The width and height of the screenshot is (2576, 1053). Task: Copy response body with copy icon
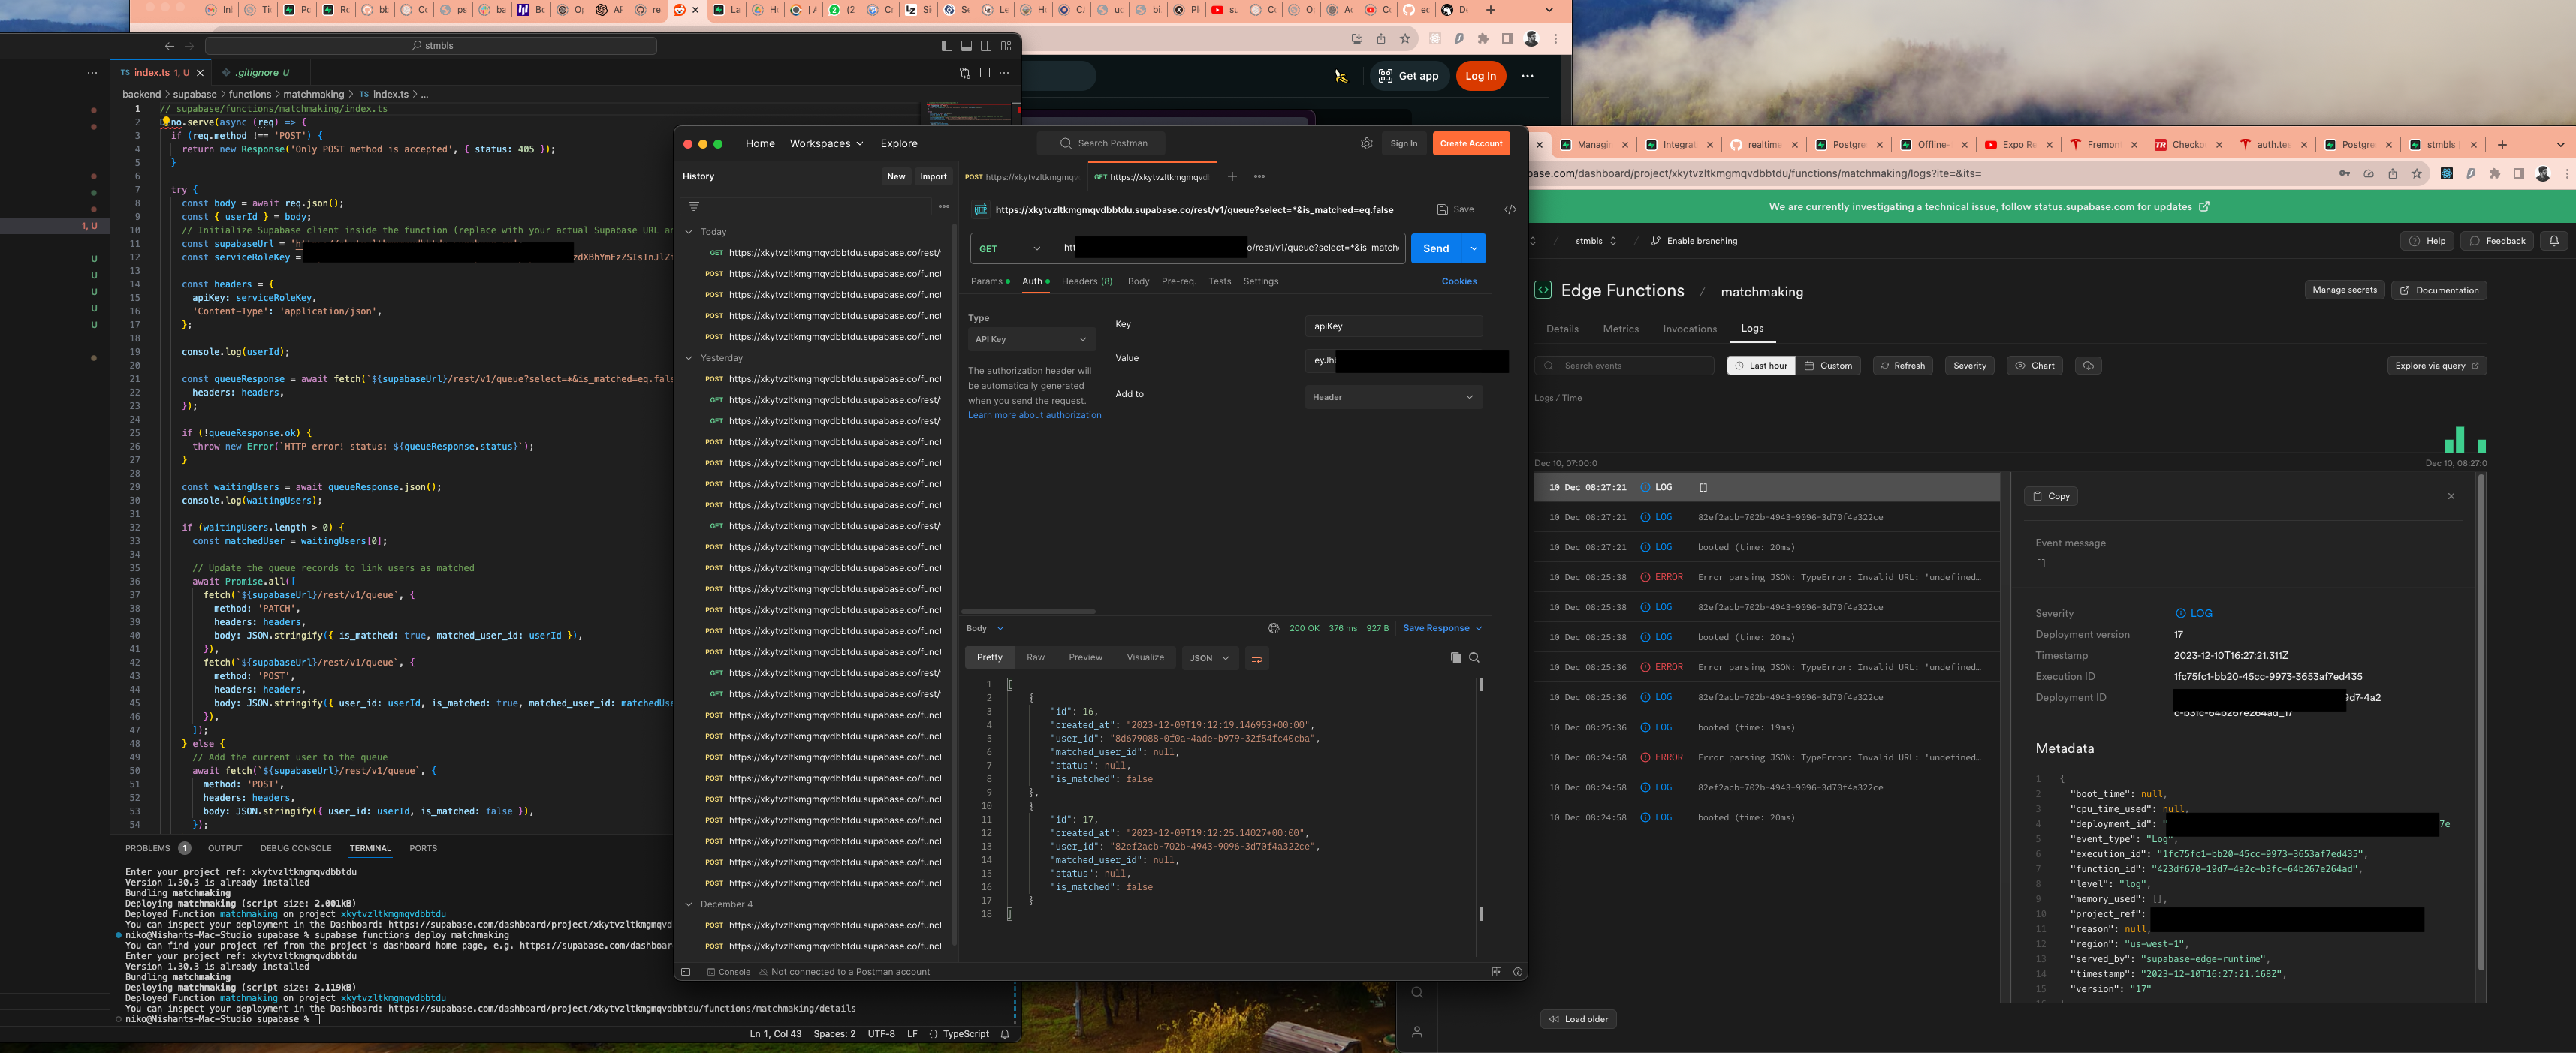click(1456, 657)
